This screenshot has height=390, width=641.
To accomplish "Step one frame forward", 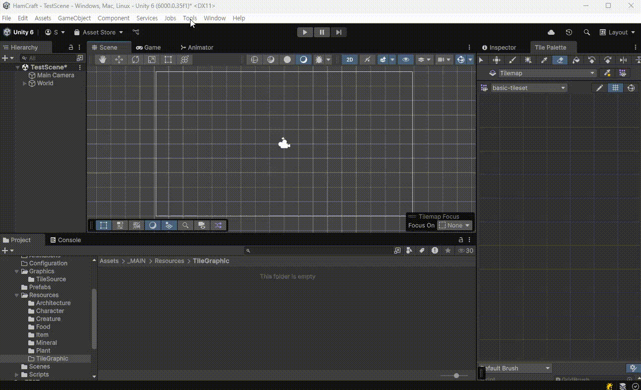I will (x=339, y=32).
